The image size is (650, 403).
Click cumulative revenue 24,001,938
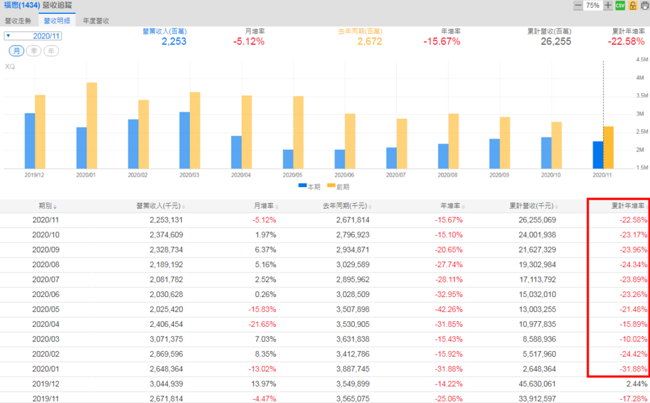click(537, 235)
